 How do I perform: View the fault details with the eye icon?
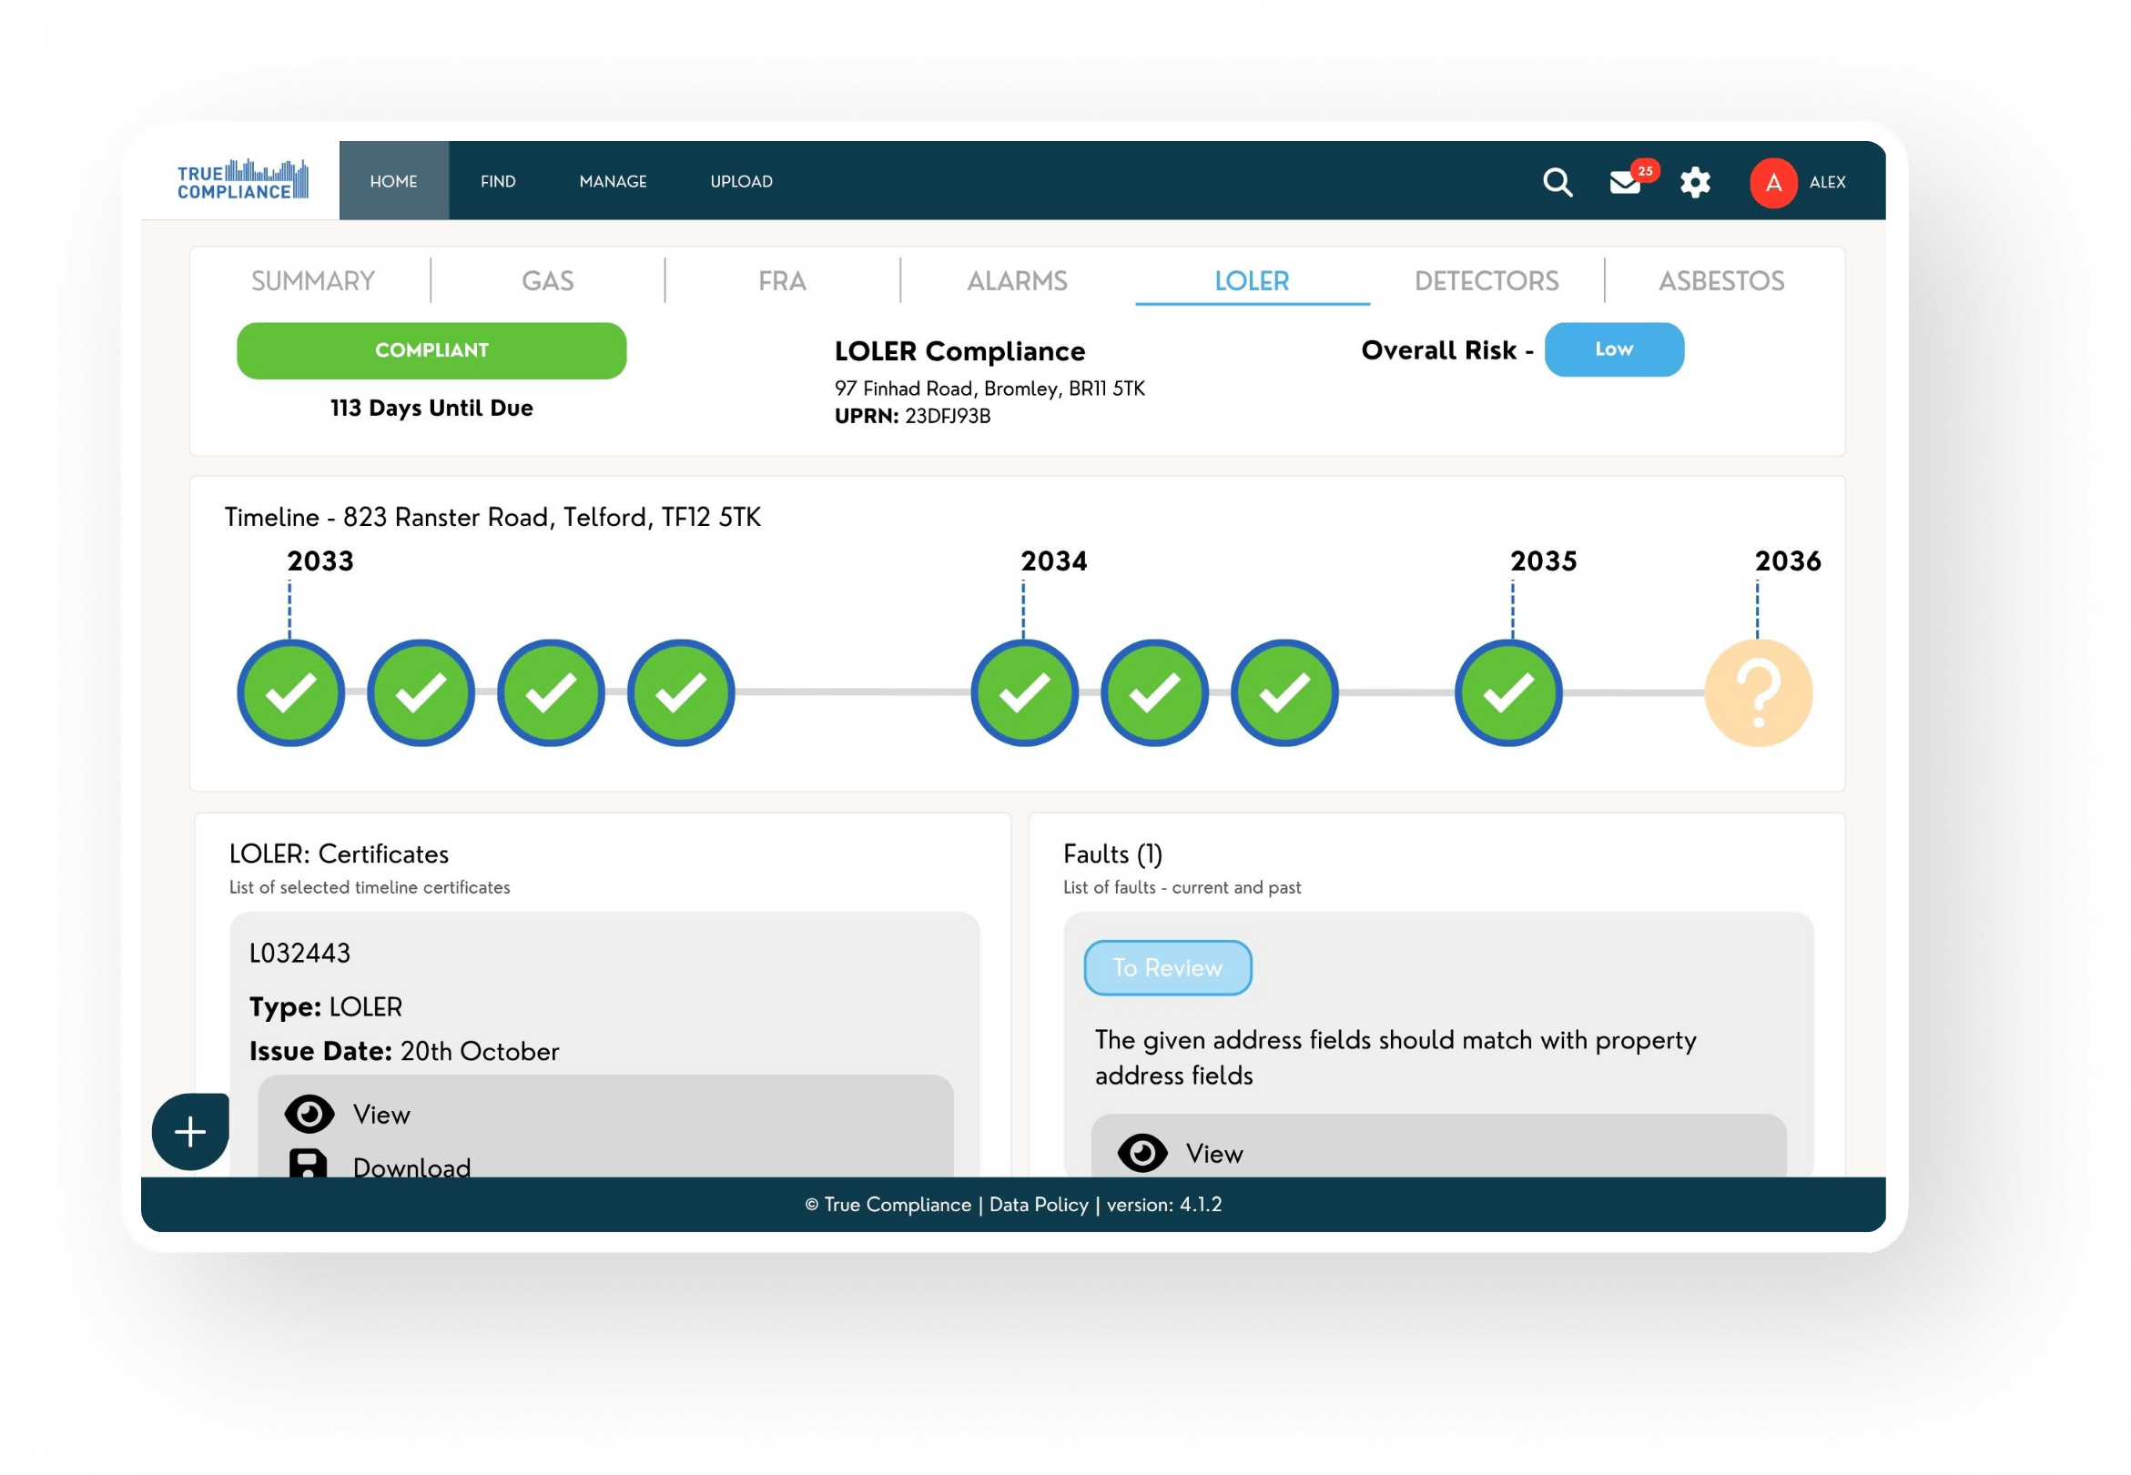tap(1143, 1153)
